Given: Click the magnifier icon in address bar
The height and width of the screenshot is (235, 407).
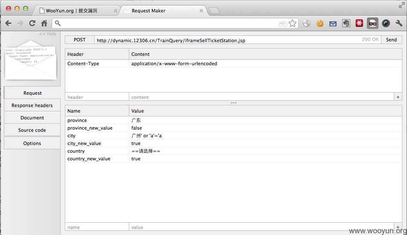Looking at the screenshot, I should click(58, 23).
